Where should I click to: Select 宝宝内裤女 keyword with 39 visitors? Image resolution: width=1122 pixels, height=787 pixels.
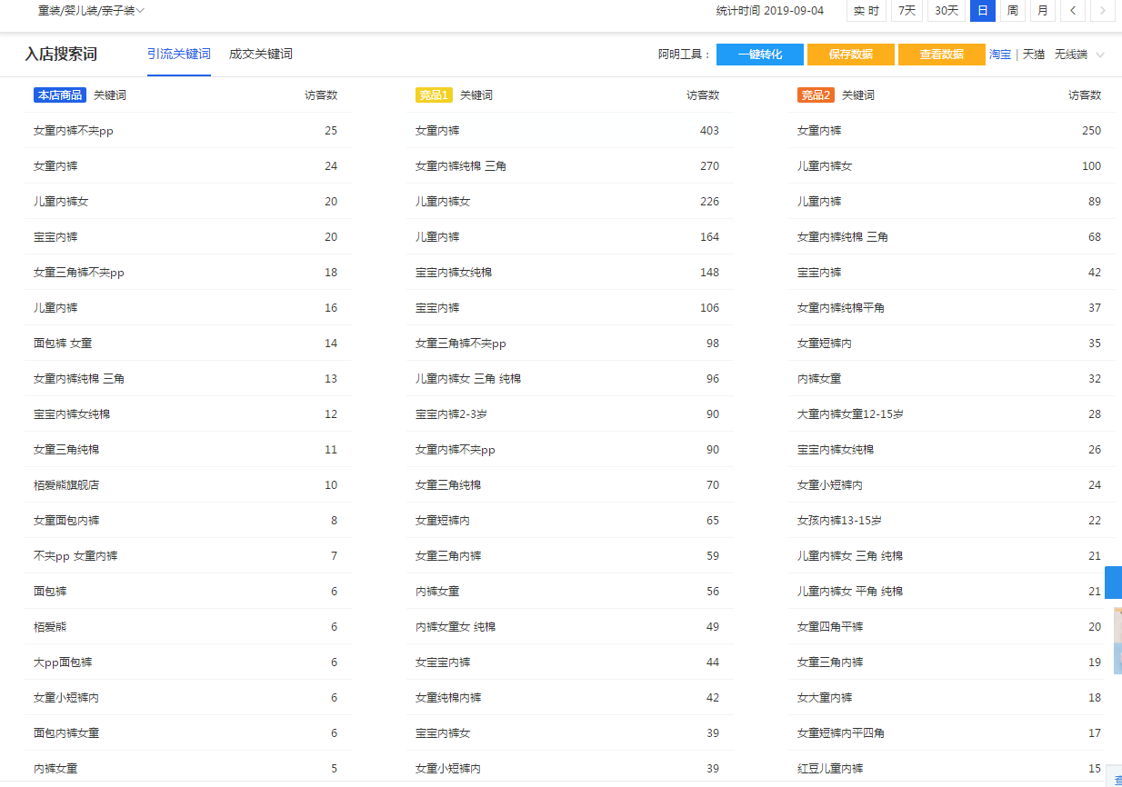443,733
